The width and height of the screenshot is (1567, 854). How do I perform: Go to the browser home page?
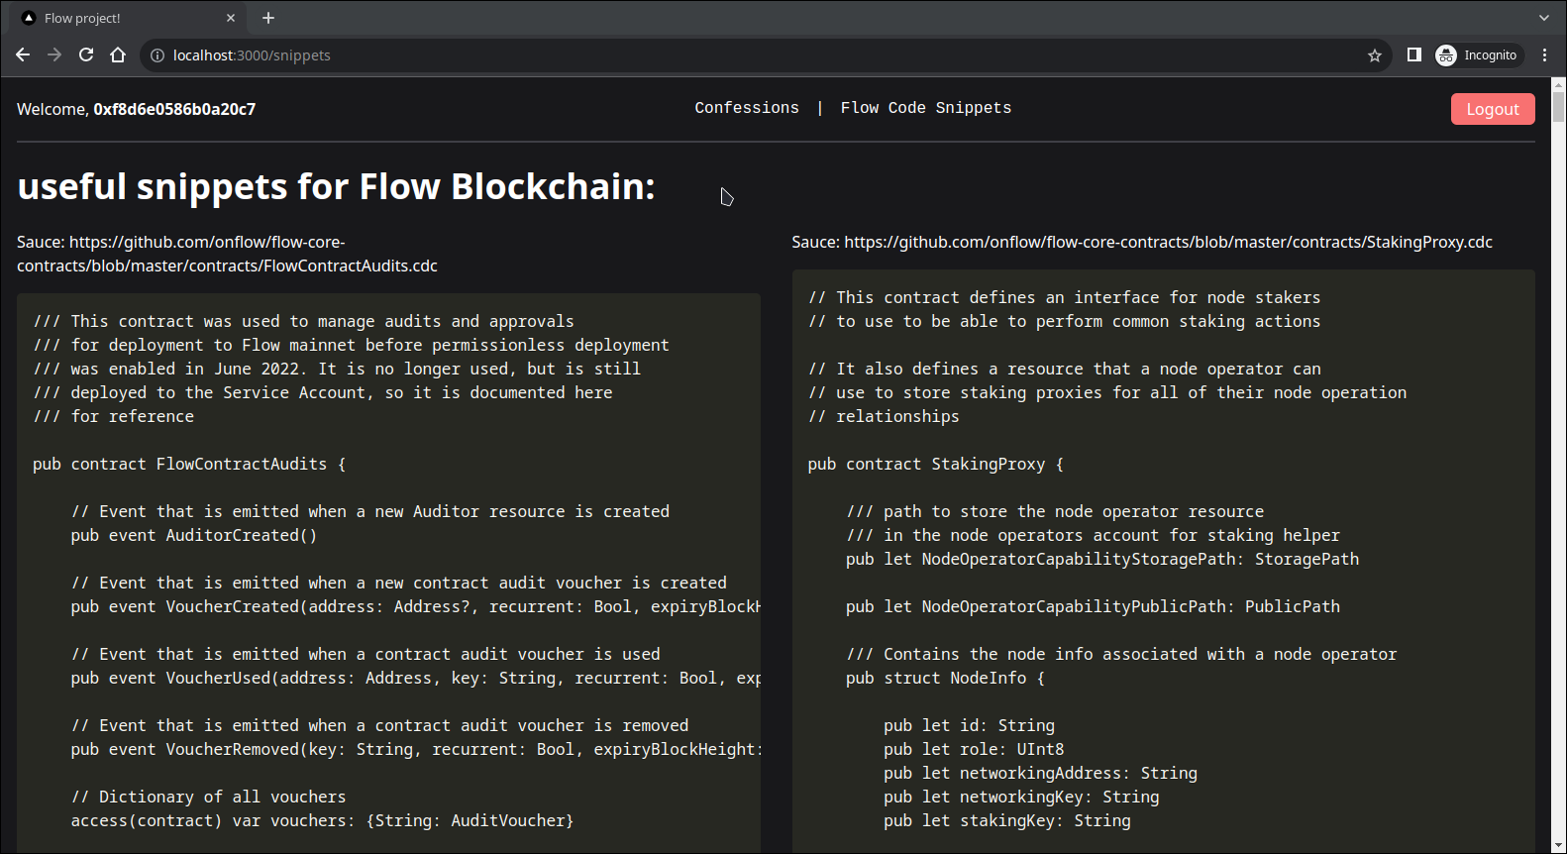coord(118,55)
